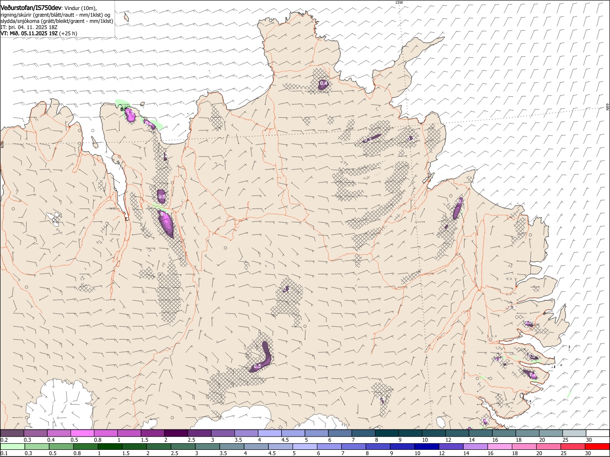
Task: Pick the light periwinkle swatch labeled 4 on purple scale
Action: (270, 433)
